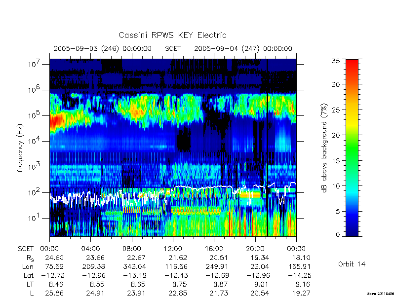Click the Rs row label
Image resolution: width=395 pixels, height=296 pixels.
[x=30, y=258]
